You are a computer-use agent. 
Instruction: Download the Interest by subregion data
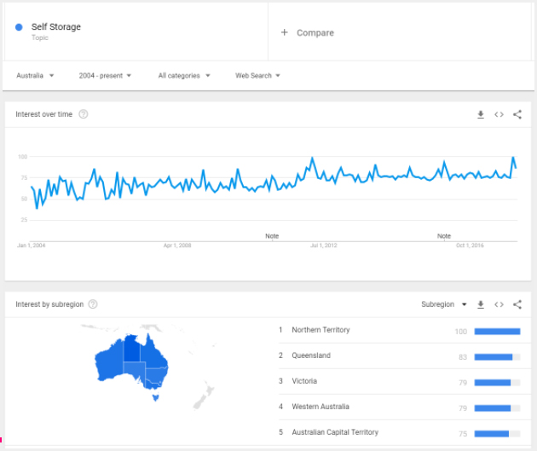(x=481, y=304)
